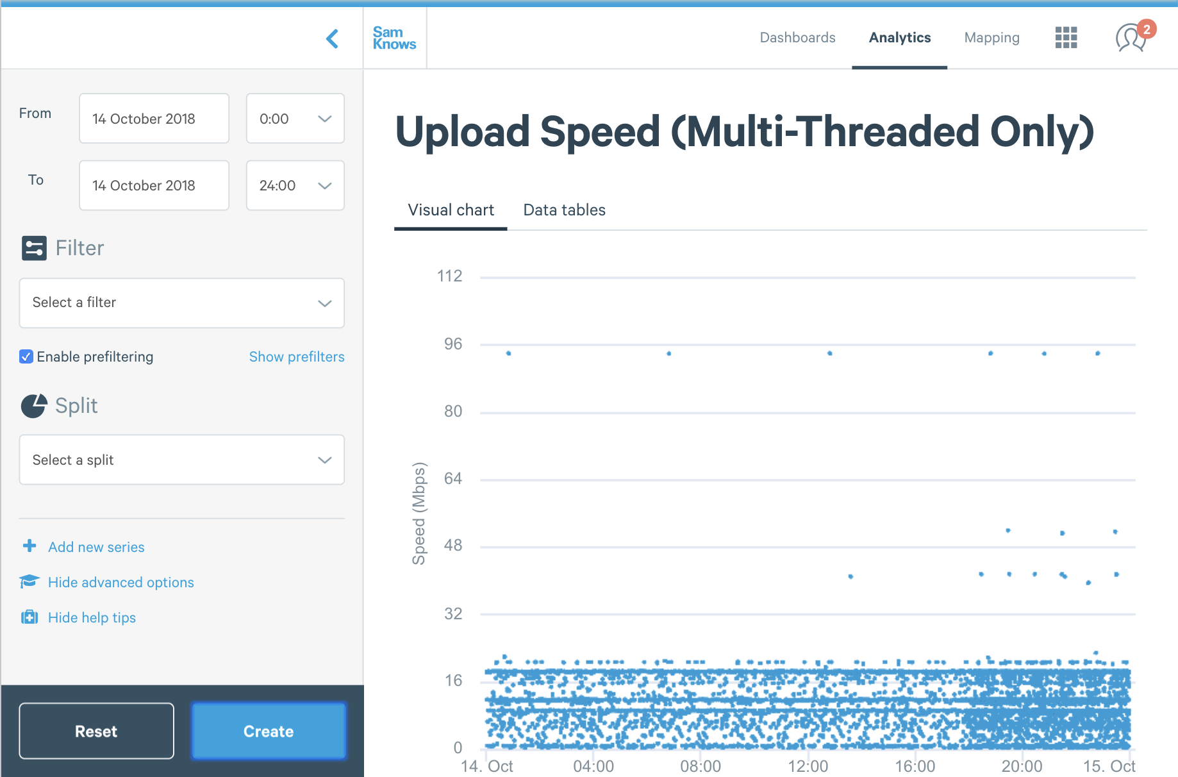Screen dimensions: 1178x777
Task: Expand the Select a filter dropdown
Action: 182,303
